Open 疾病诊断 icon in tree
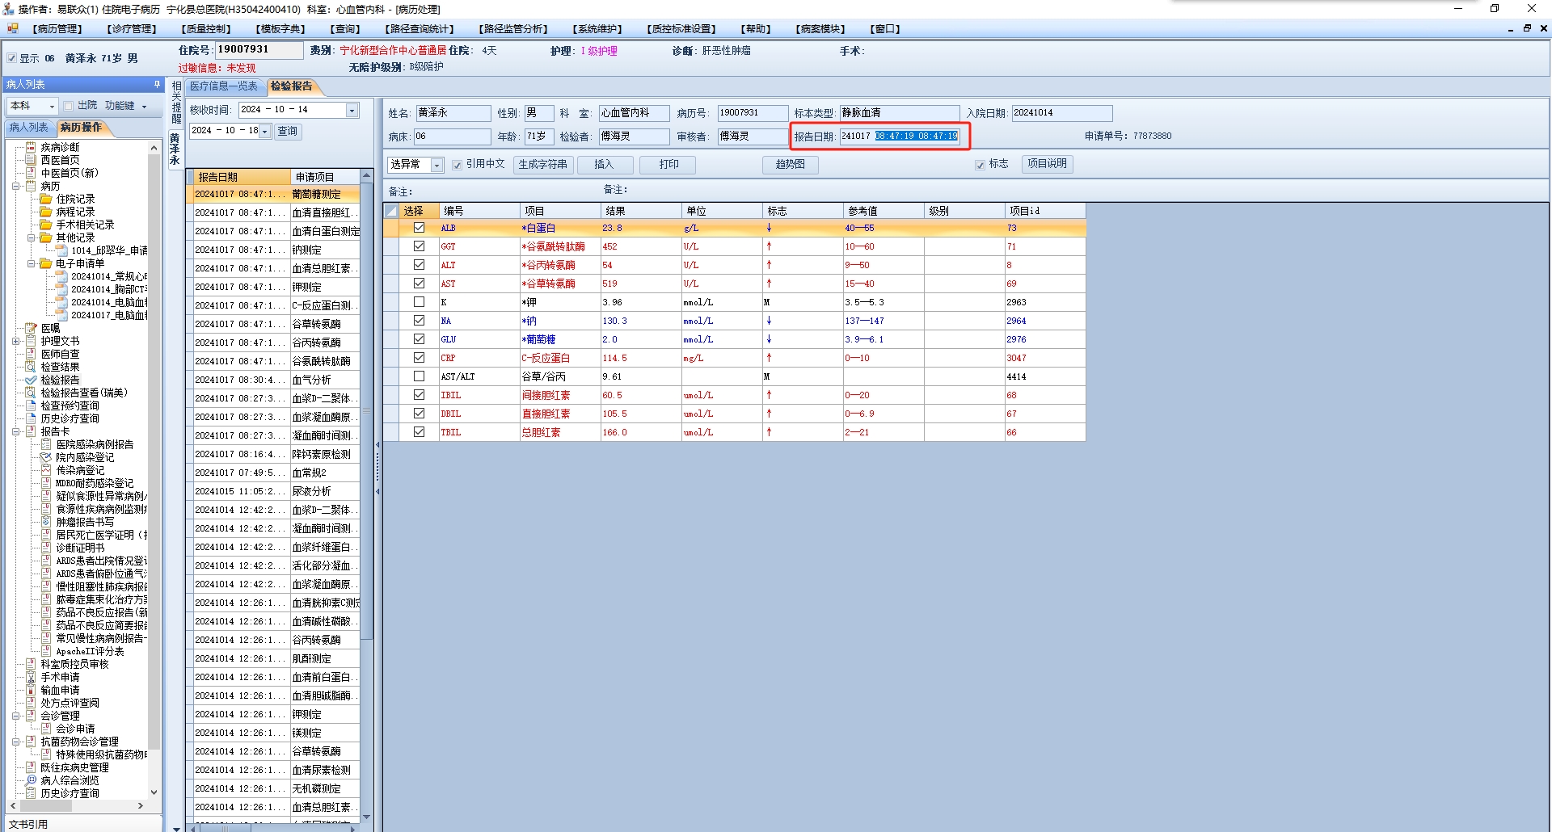 (x=31, y=147)
